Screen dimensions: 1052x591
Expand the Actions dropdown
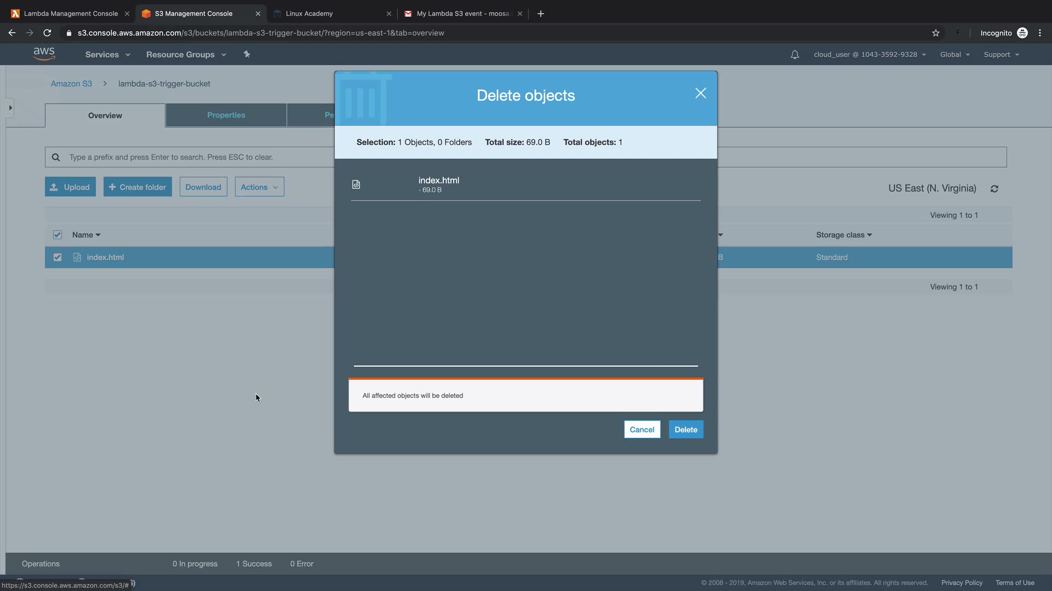click(x=259, y=187)
